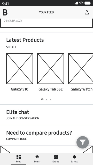The width and height of the screenshot is (93, 165).
Task: Open the Extras dice icon
Action: [56, 157]
